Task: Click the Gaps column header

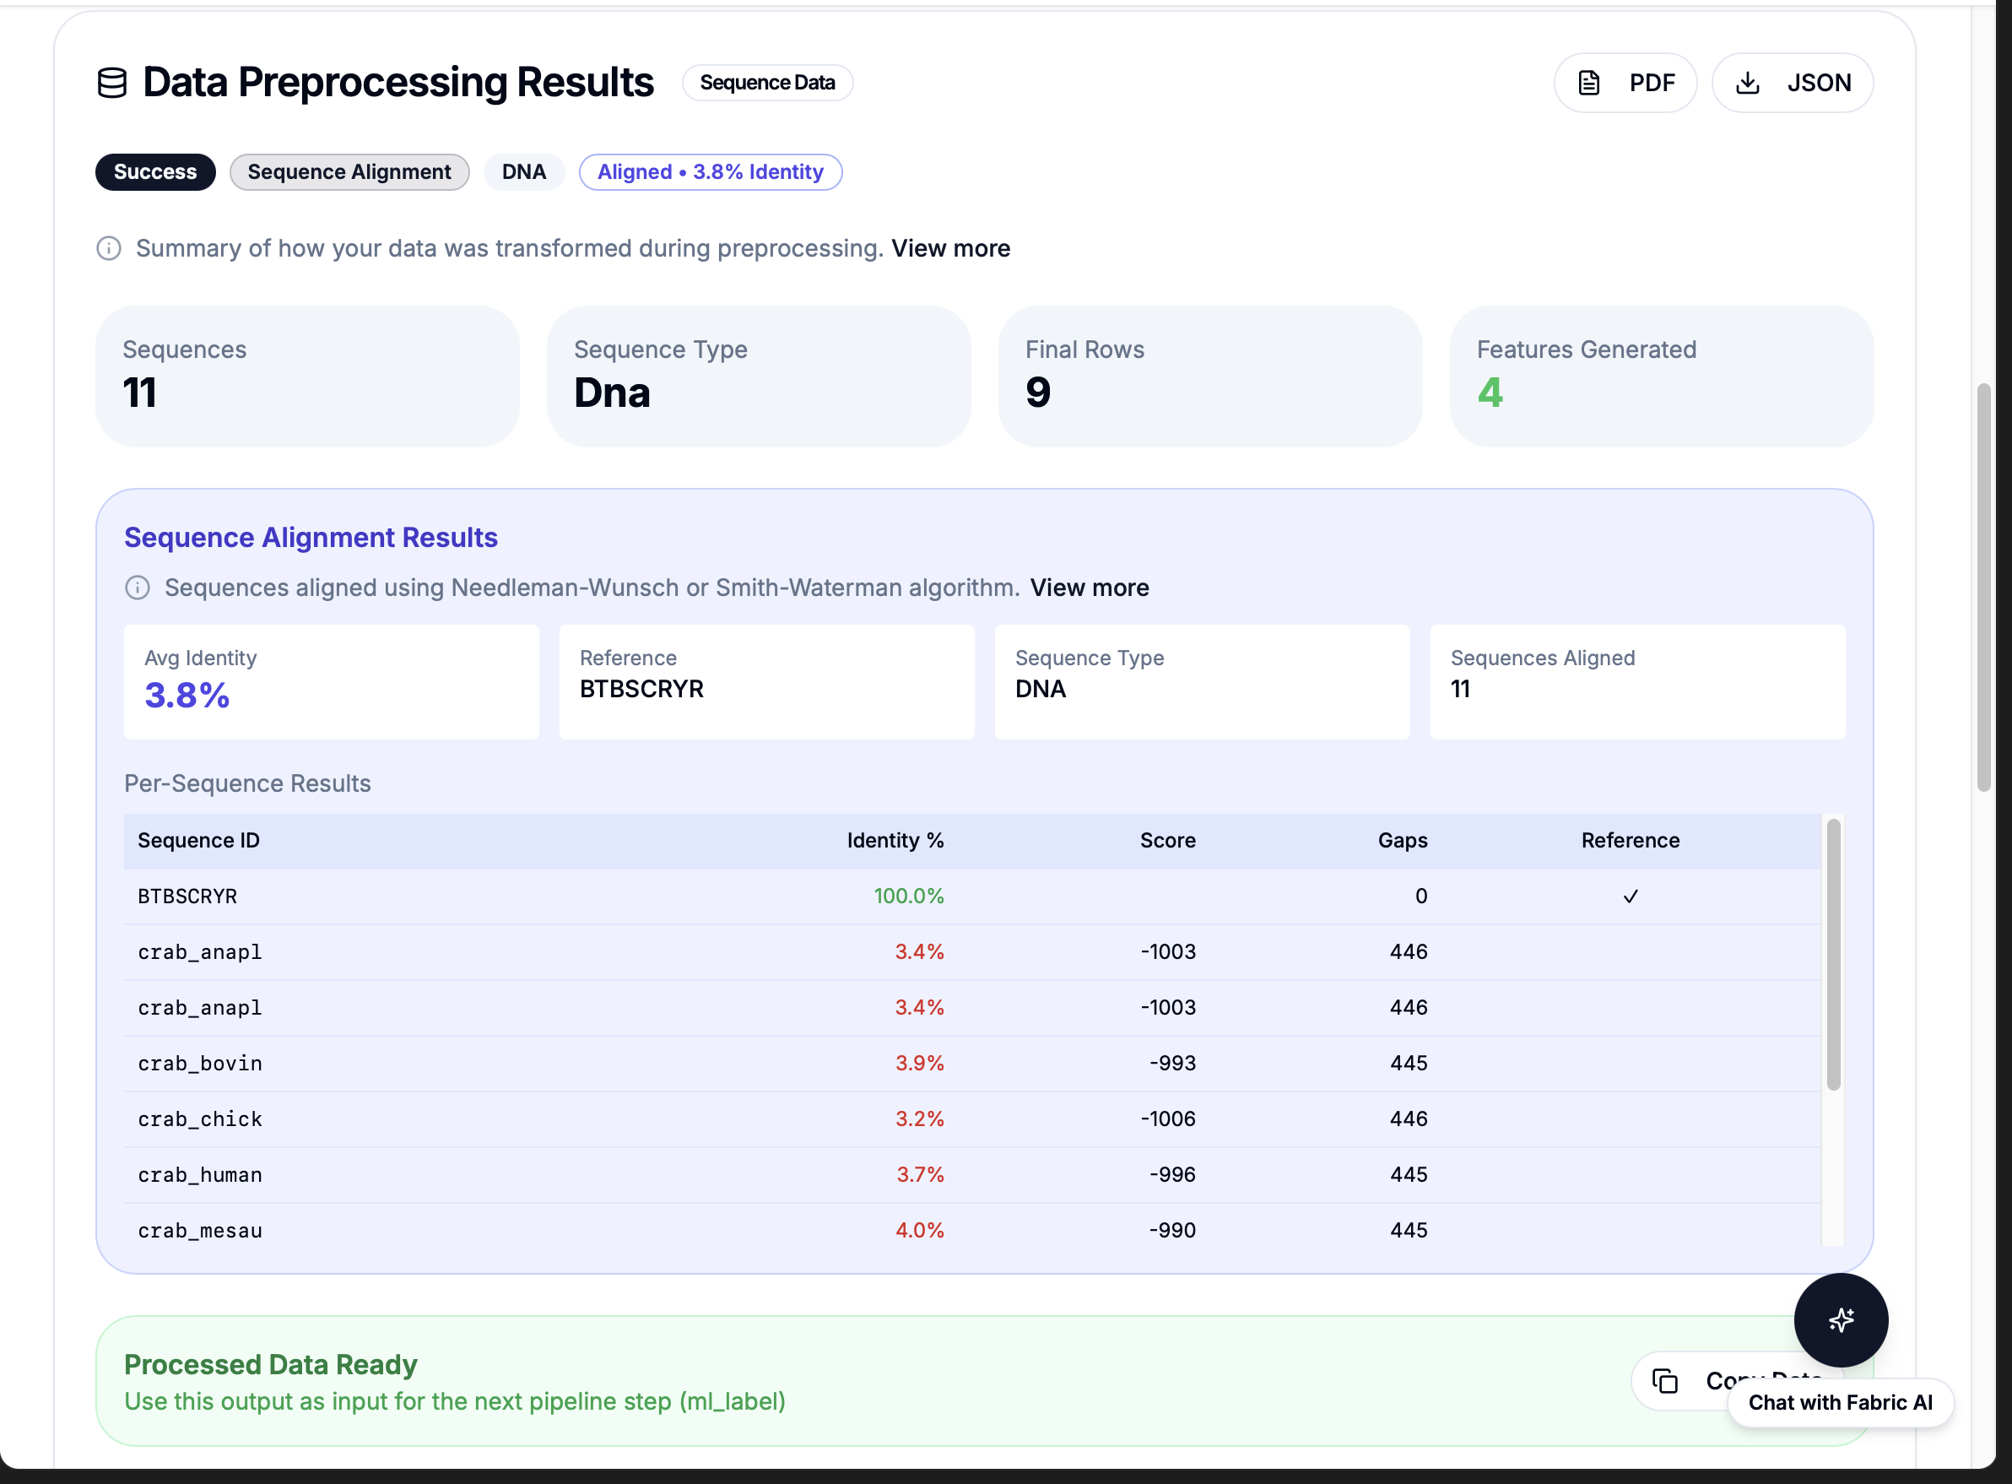Action: coord(1402,840)
